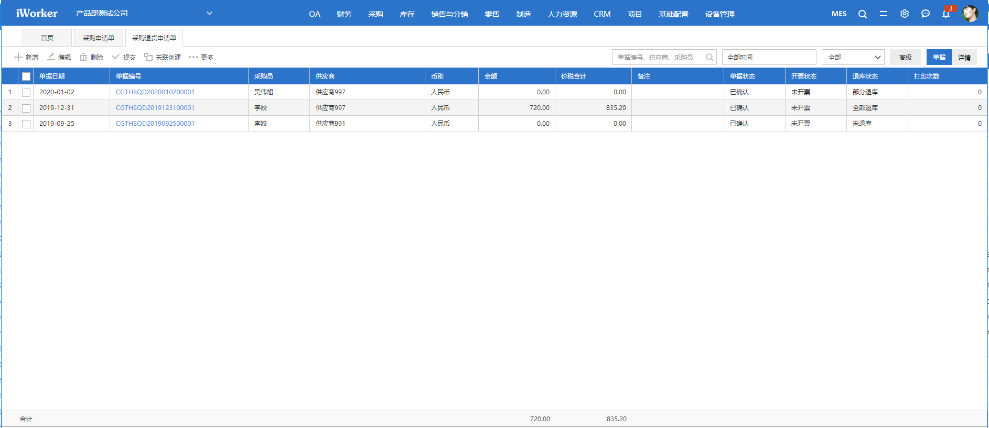Open order link CGTHSQD2020010200001
Image resolution: width=989 pixels, height=428 pixels.
tap(155, 92)
